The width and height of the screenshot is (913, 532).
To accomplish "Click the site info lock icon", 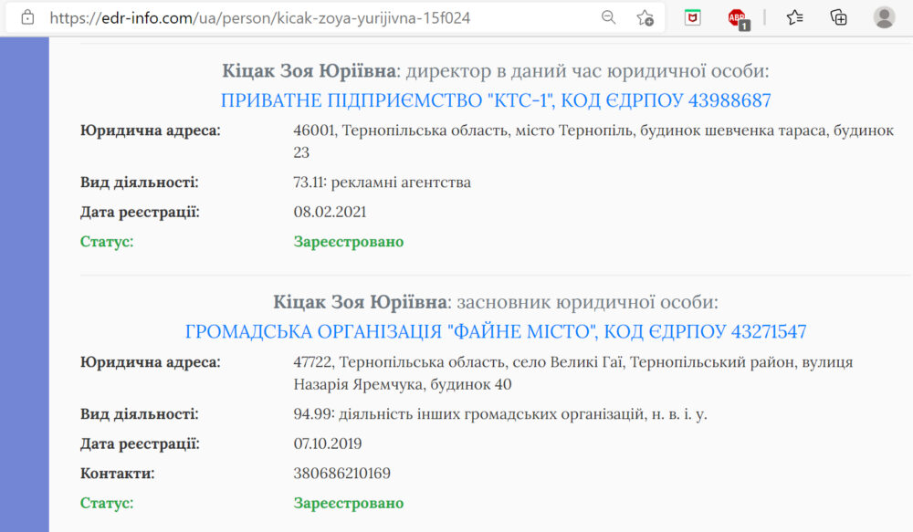I will pos(27,17).
